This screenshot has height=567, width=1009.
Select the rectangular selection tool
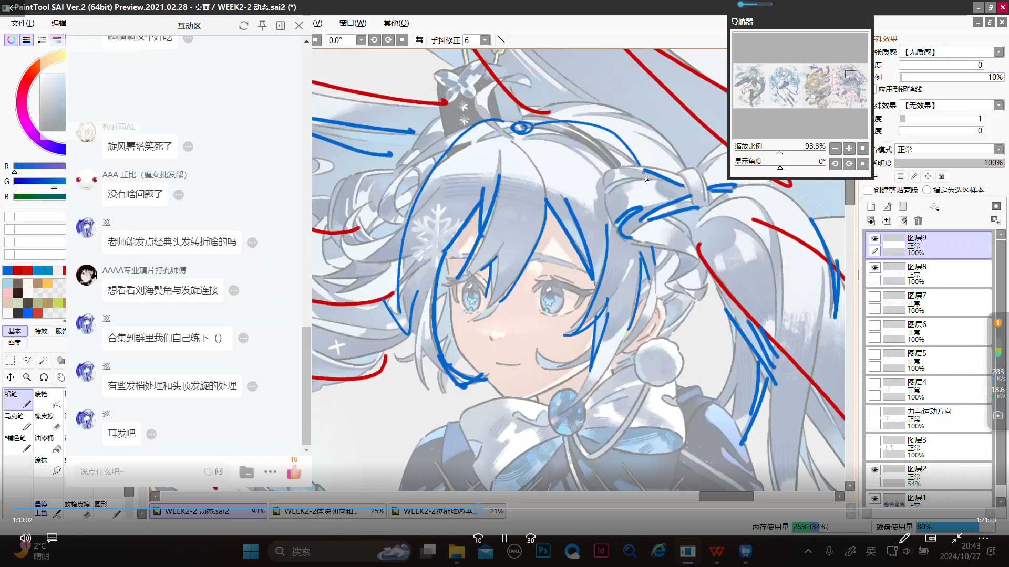pos(10,361)
